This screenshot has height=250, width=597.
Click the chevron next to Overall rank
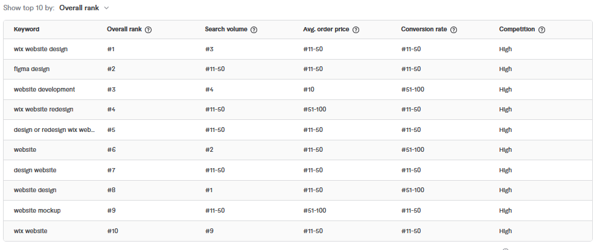(x=106, y=8)
